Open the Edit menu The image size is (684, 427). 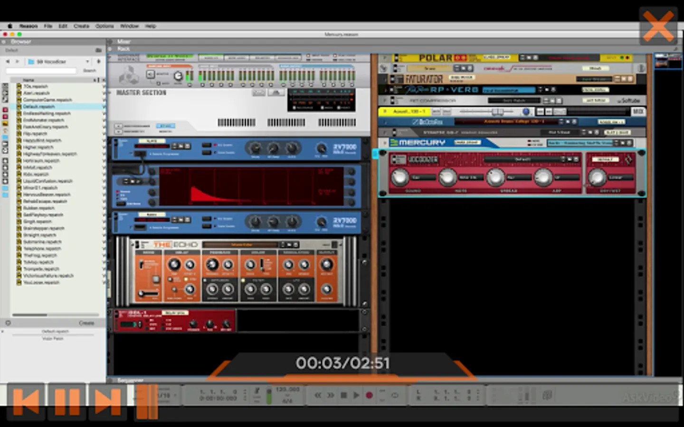point(63,26)
